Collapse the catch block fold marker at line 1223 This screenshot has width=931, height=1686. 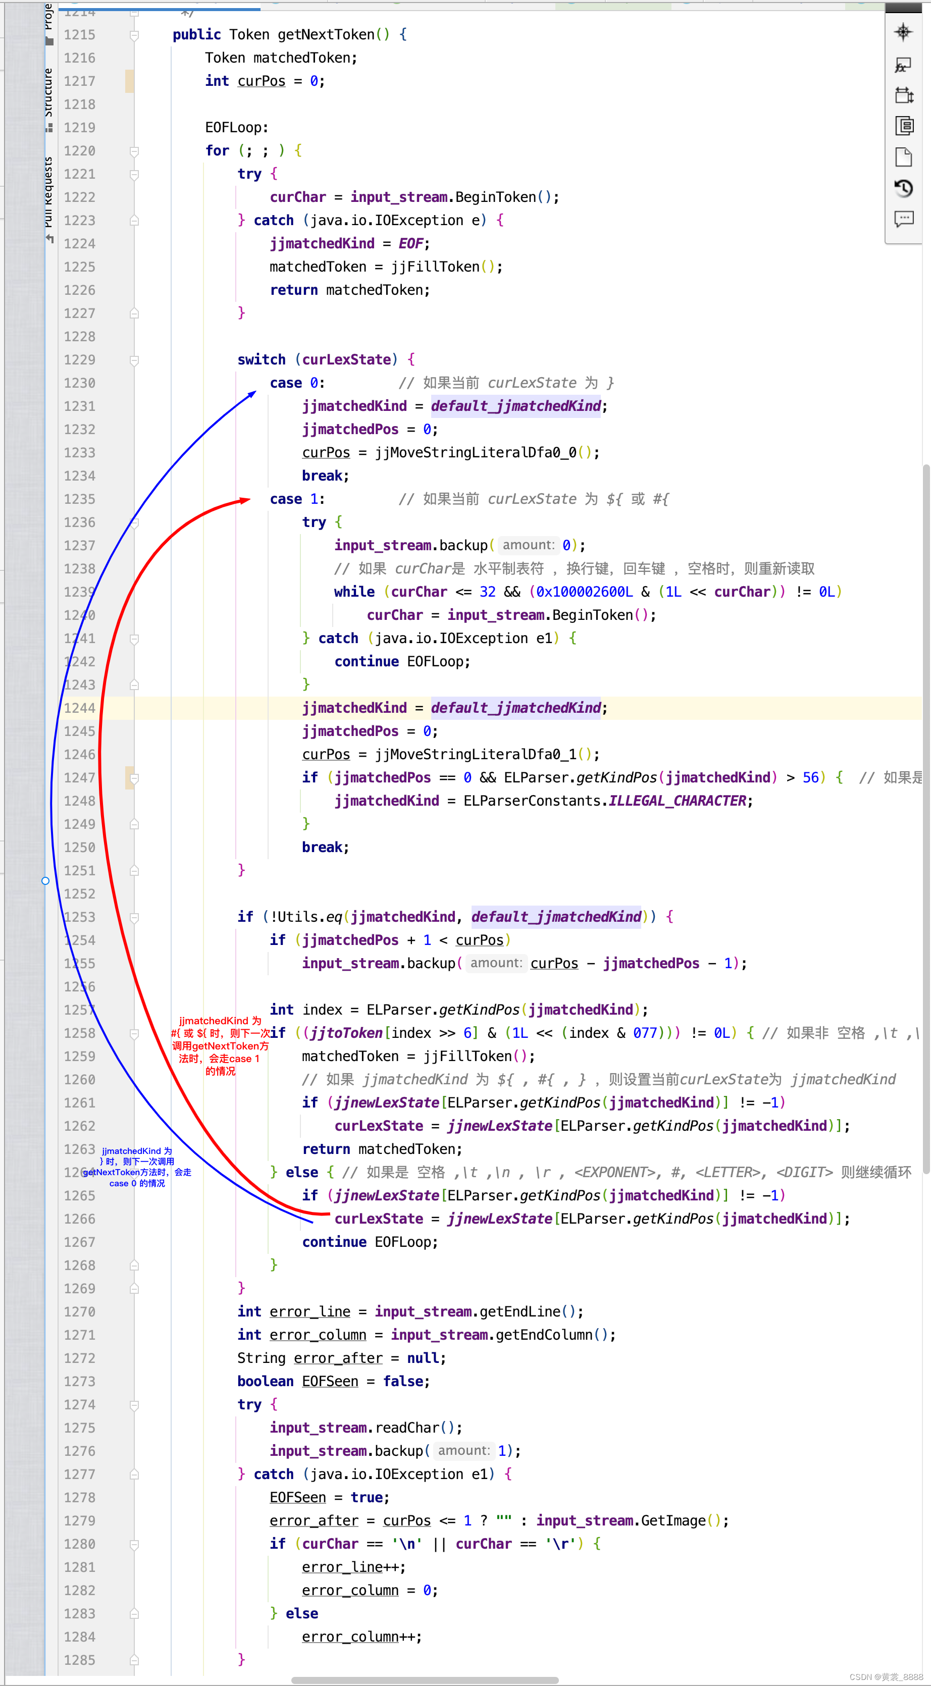(134, 221)
